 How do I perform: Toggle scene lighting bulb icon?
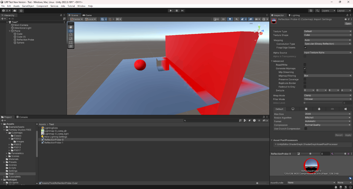(x=230, y=19)
